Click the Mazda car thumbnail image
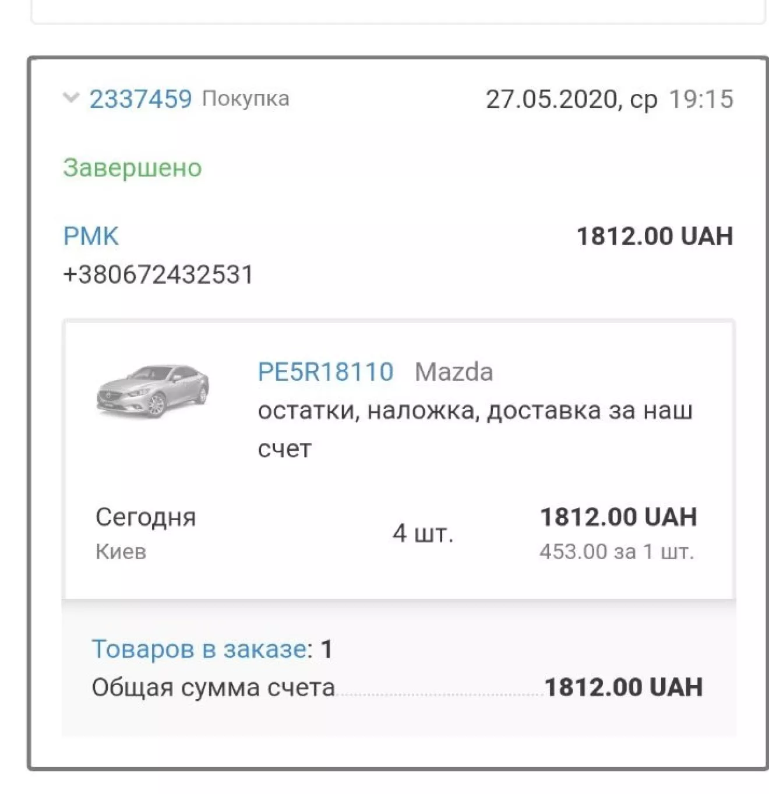This screenshot has height=794, width=769. pos(153,391)
